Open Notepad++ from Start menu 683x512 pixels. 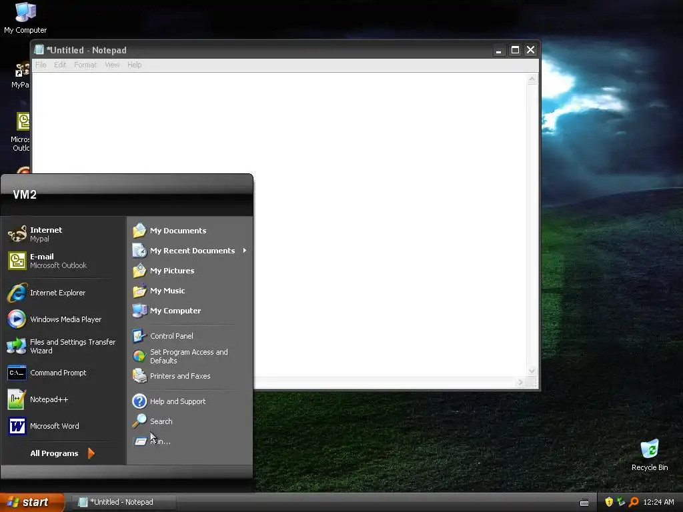point(63,399)
